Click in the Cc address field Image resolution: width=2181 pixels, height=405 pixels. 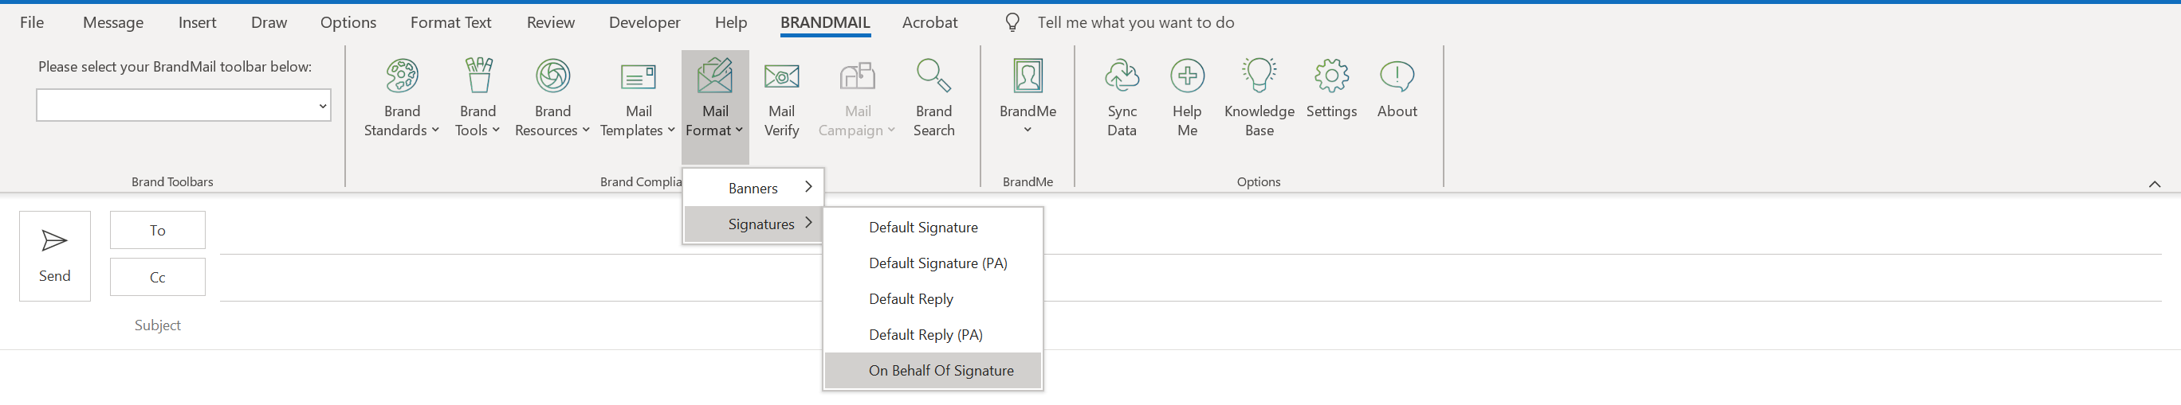click(1190, 279)
